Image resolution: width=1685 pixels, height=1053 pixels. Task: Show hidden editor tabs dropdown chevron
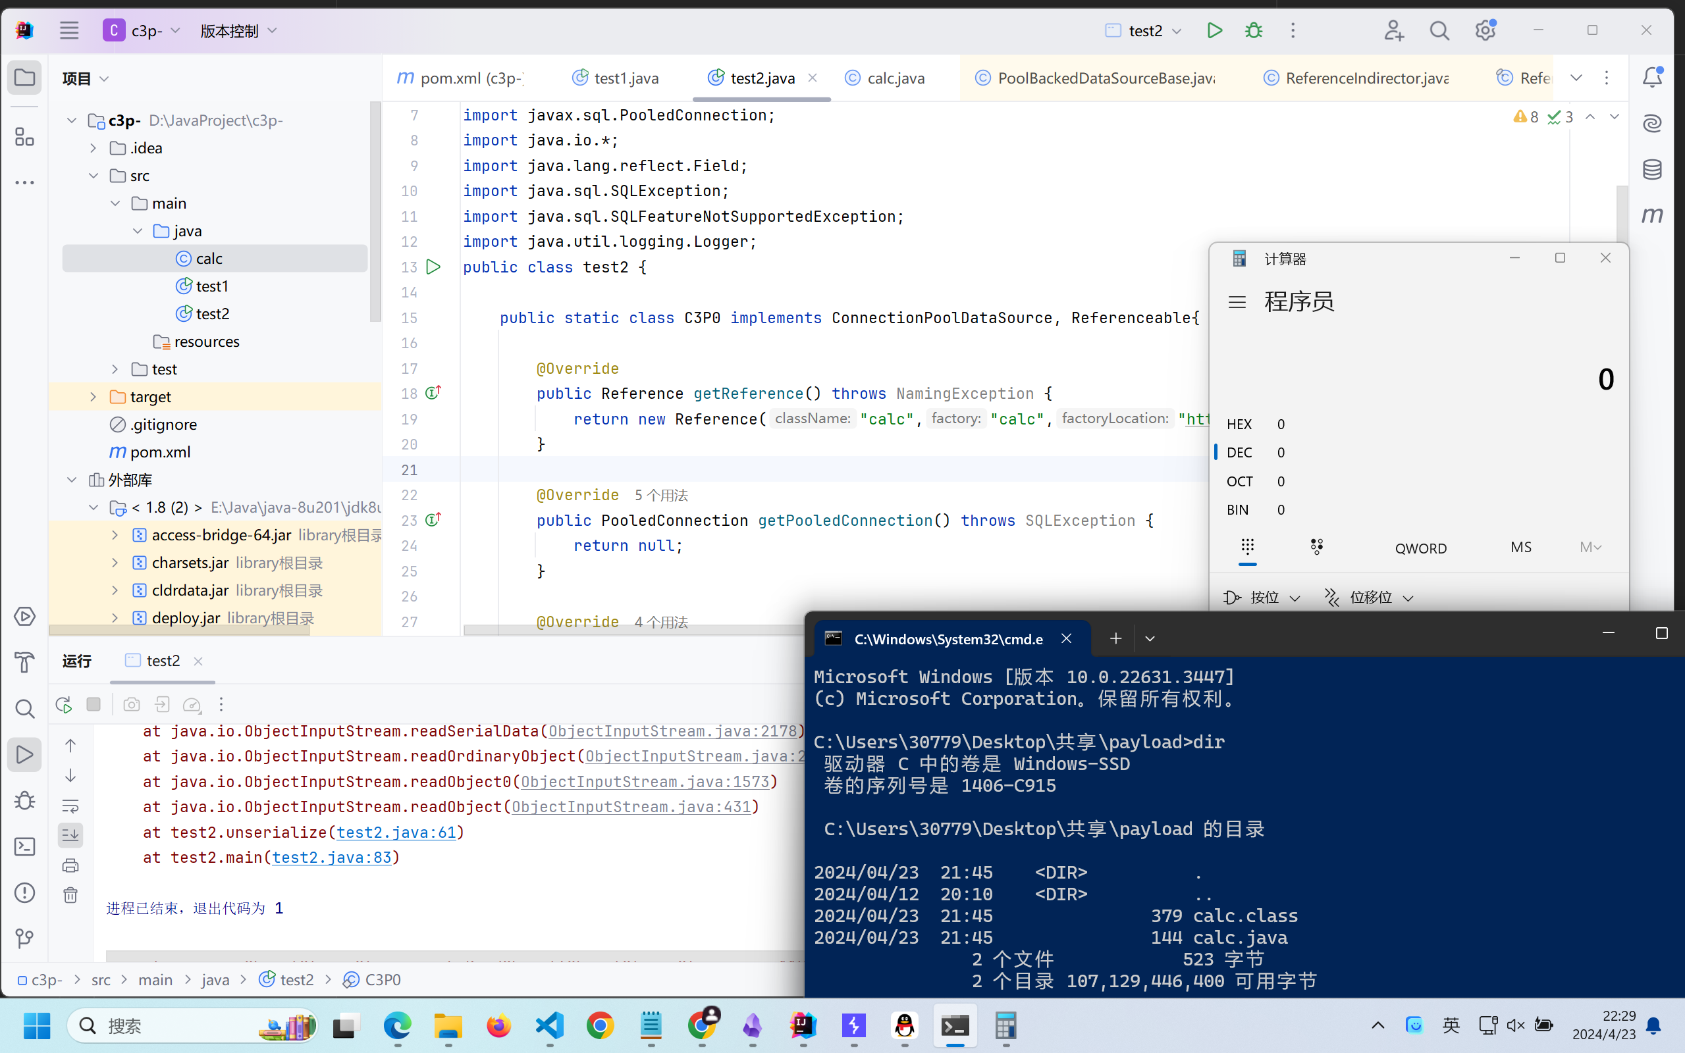coord(1576,77)
